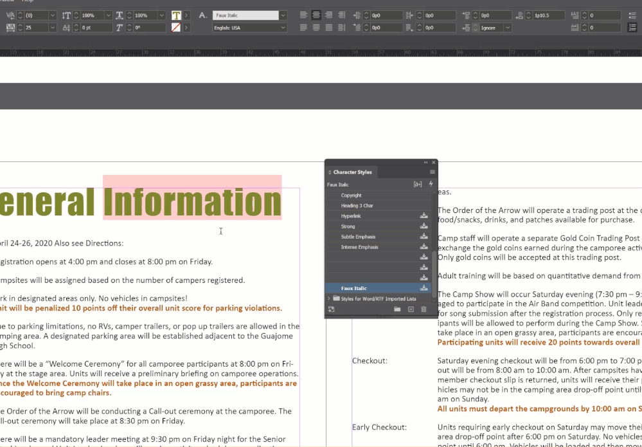Click the first line left indent icon
642x447 pixels.
pos(357,28)
